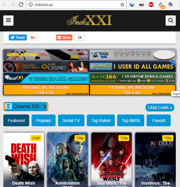Open the Death Wish movie poster
The height and width of the screenshot is (187, 180).
(x=24, y=160)
